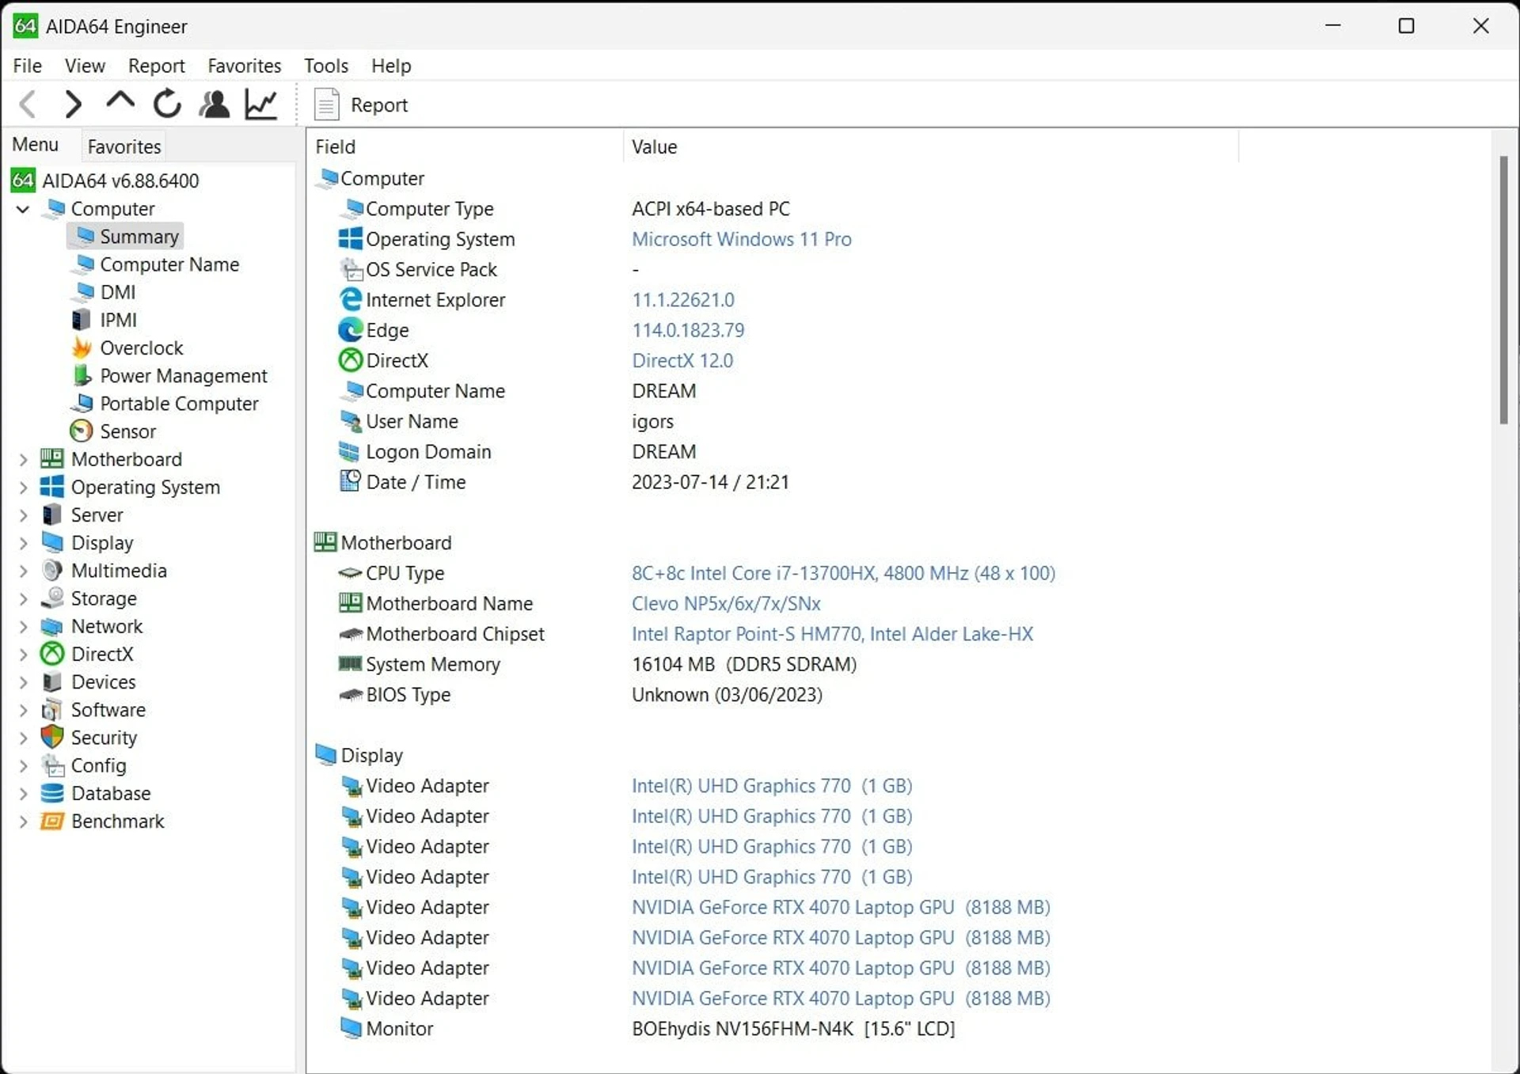
Task: Select the Config tree icon
Action: coord(52,765)
